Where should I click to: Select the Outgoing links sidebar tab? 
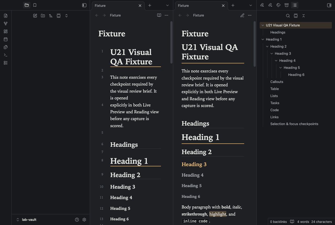pos(270,5)
